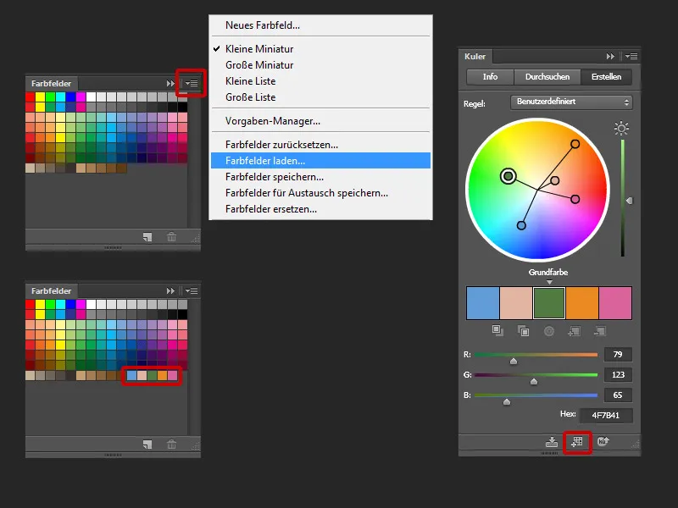Click the brightness slider handle beside color wheel
This screenshot has height=508, width=678.
pyautogui.click(x=630, y=201)
